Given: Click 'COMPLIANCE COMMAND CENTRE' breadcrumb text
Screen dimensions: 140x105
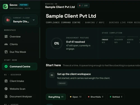Looking at the screenshot, I should pyautogui.click(x=63, y=22).
